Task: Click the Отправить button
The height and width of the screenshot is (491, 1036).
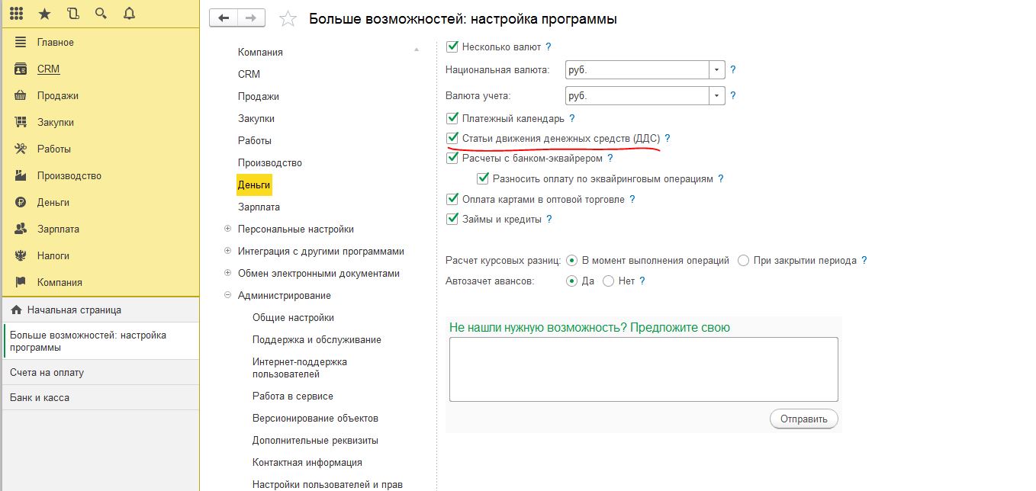Action: click(804, 419)
